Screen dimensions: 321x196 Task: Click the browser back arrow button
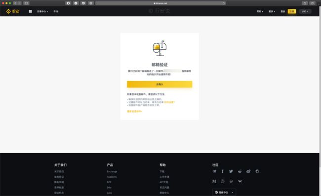coord(15,3)
